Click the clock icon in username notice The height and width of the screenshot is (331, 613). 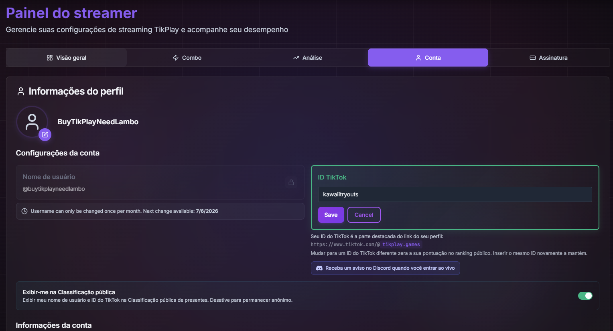point(24,211)
